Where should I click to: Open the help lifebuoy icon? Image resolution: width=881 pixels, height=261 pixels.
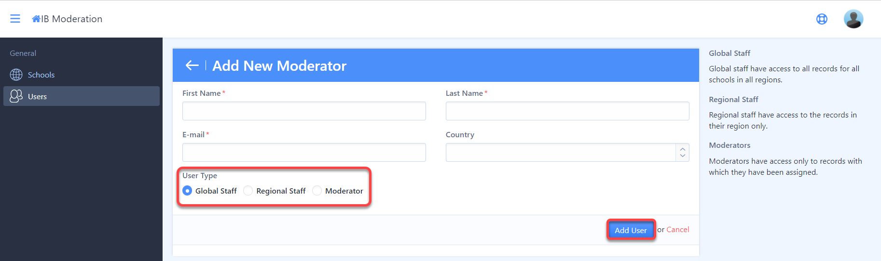pyautogui.click(x=822, y=19)
